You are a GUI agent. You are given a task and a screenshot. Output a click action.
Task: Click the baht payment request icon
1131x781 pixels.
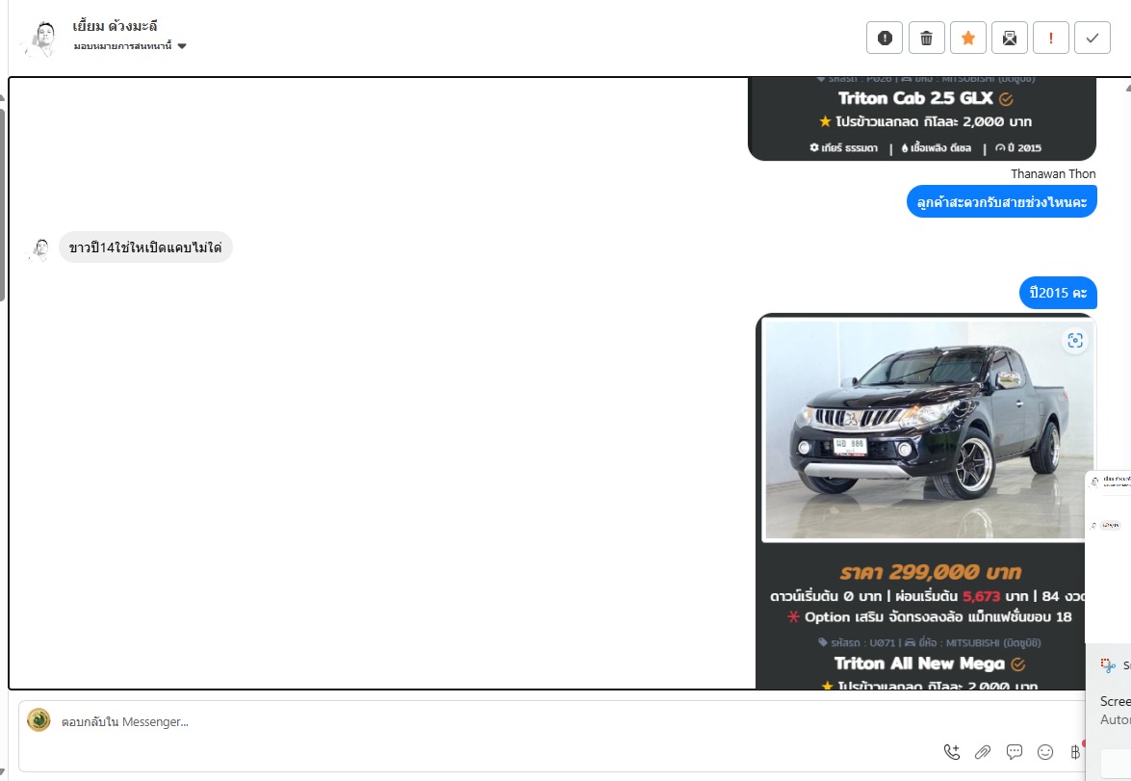point(1075,752)
